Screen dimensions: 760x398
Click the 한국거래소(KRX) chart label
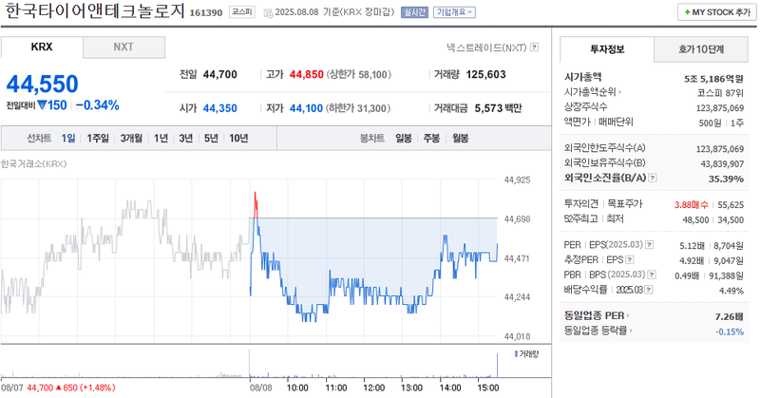point(34,163)
